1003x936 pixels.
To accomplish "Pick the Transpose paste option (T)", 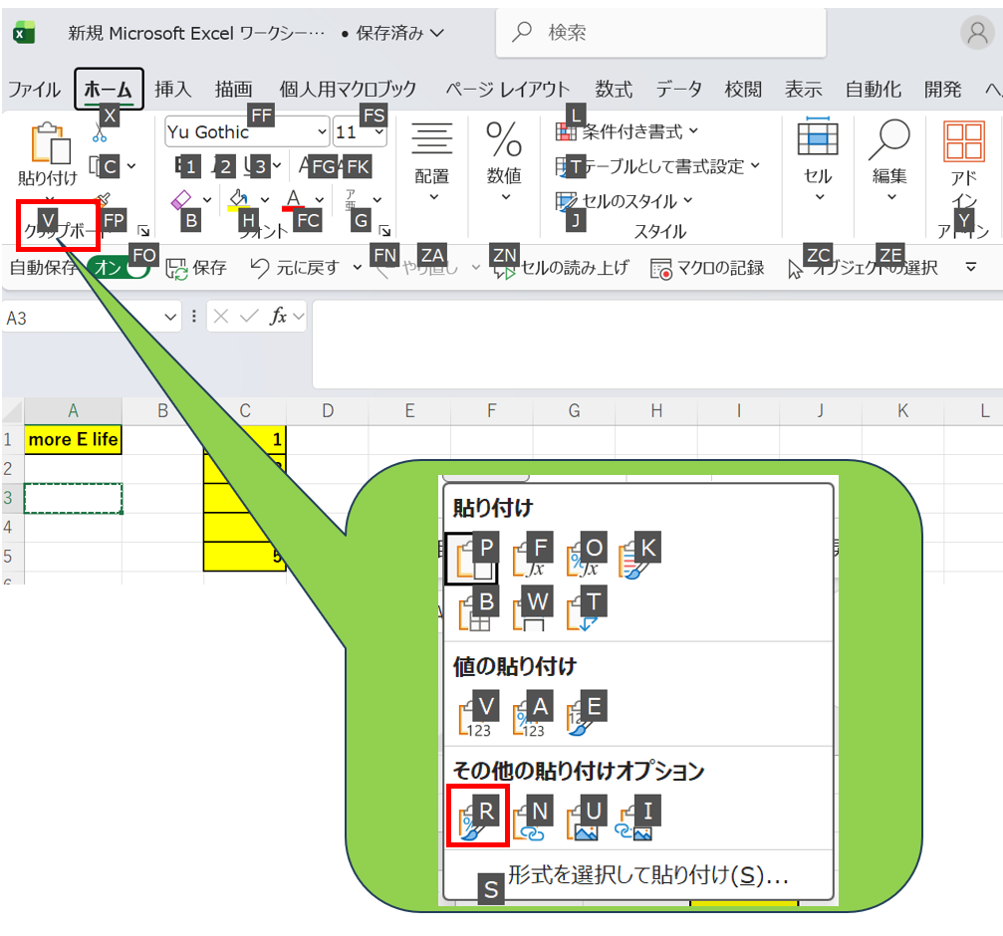I will click(585, 609).
